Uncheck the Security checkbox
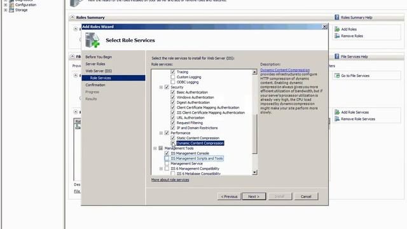Screen dimensions: 407x229 [x=167, y=87]
